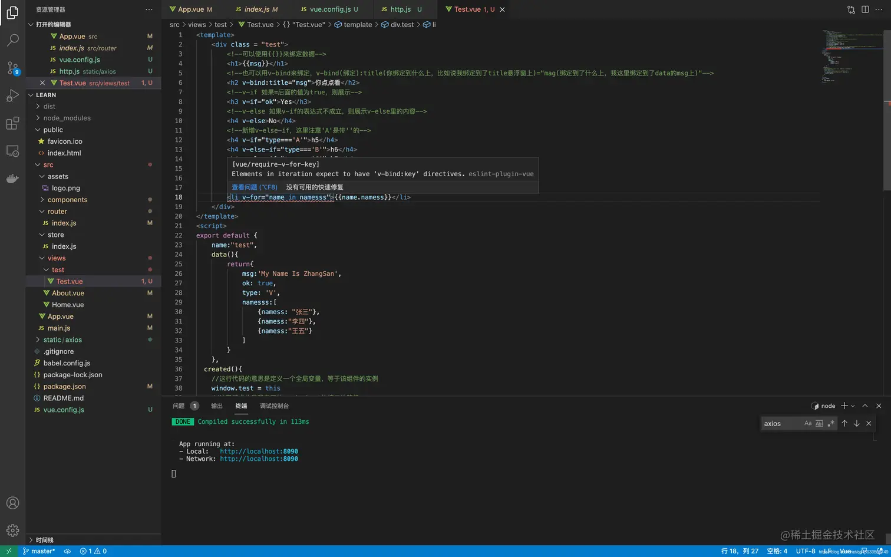
Task: Click the 行 18, 列 27 cursor position
Action: click(740, 551)
